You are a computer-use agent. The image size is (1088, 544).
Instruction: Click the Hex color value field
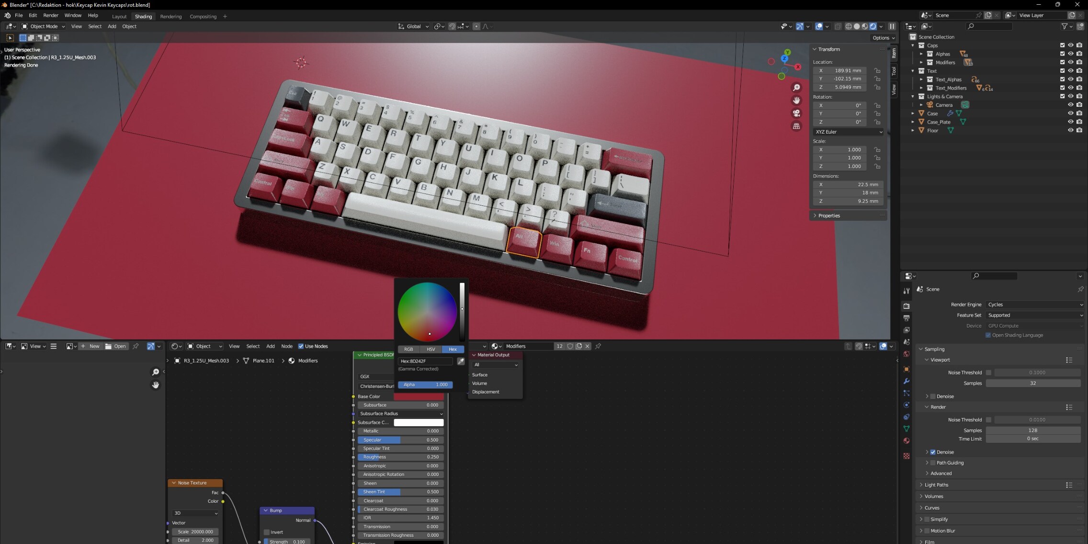pyautogui.click(x=425, y=361)
